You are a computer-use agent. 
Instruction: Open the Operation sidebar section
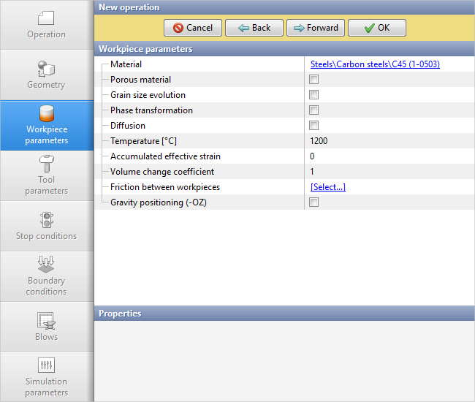pos(46,25)
